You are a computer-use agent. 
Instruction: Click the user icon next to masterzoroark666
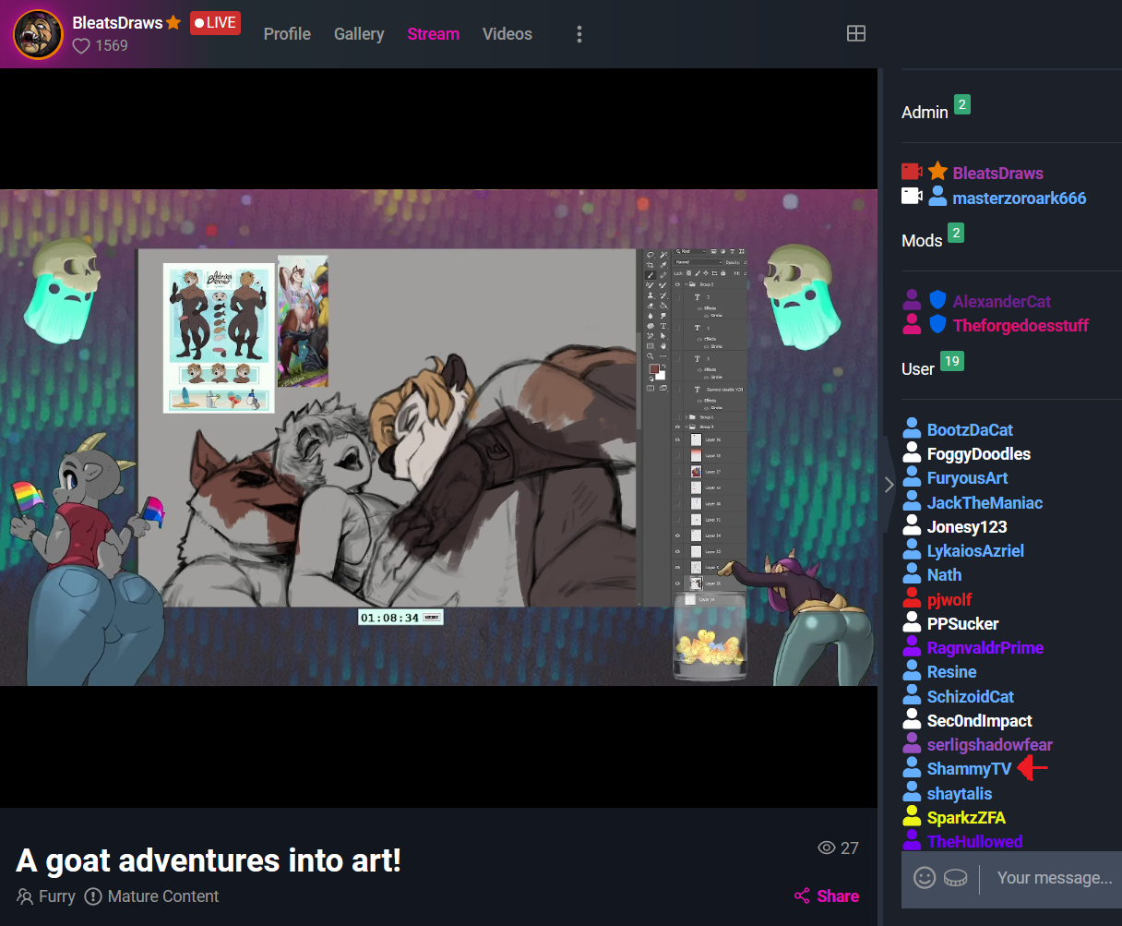tap(937, 196)
